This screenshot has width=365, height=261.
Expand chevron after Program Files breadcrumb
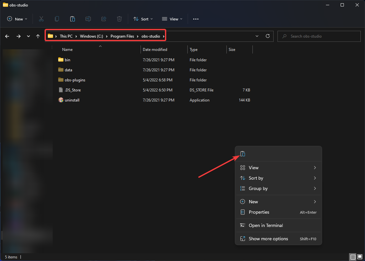click(138, 36)
